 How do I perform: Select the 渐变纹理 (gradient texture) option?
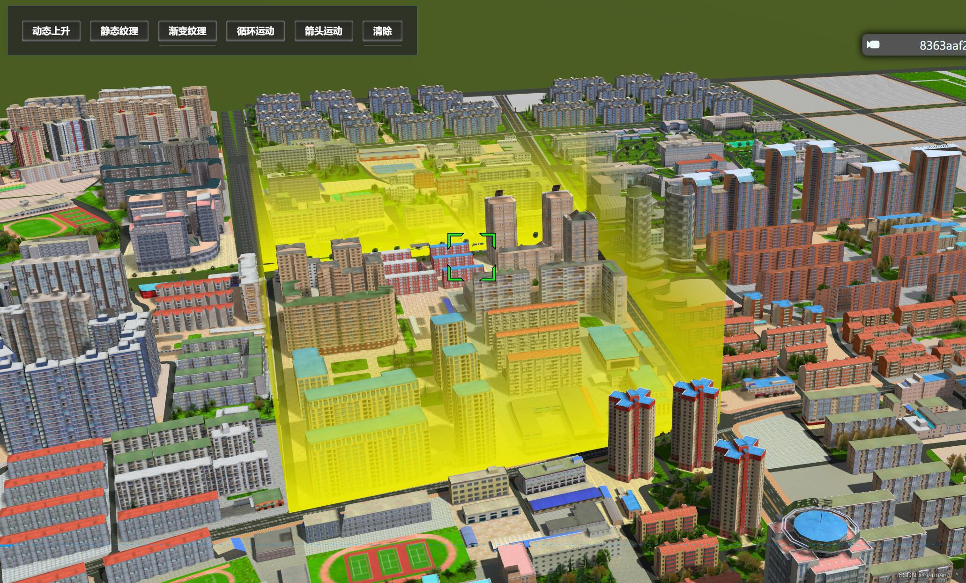coord(187,31)
